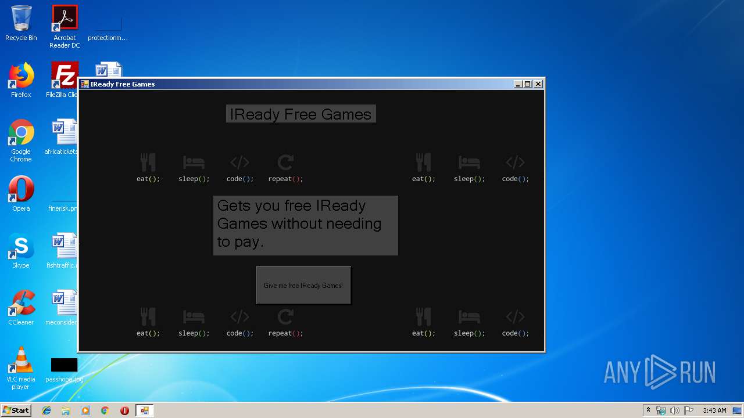Viewport: 744px width, 418px height.
Task: Select the Acrobat Reader DC desktop shortcut
Action: 65,27
